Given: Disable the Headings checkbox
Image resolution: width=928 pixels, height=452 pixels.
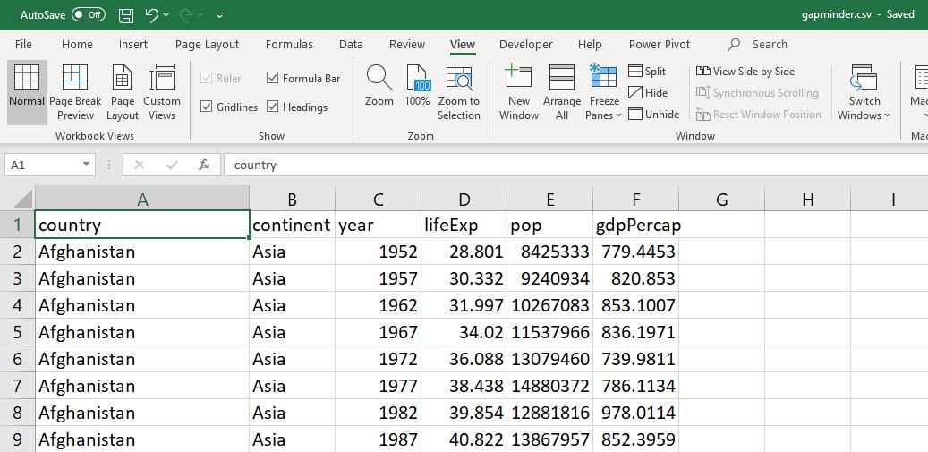Looking at the screenshot, I should tap(274, 107).
